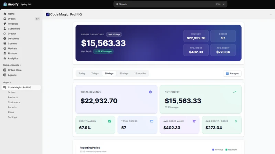Screen dimensions: 275x154
Task: Open the Growth icon
Action: click(5, 34)
